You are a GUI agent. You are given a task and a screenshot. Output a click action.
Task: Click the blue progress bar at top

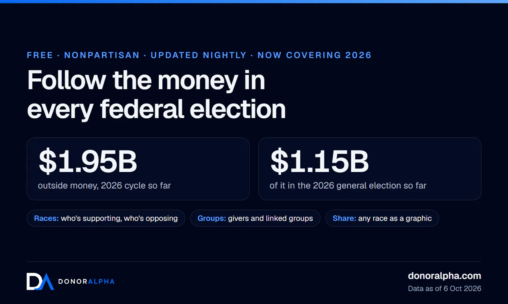[254, 2]
